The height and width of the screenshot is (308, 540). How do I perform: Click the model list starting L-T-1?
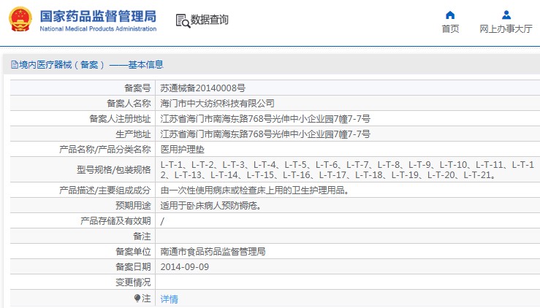click(347, 169)
